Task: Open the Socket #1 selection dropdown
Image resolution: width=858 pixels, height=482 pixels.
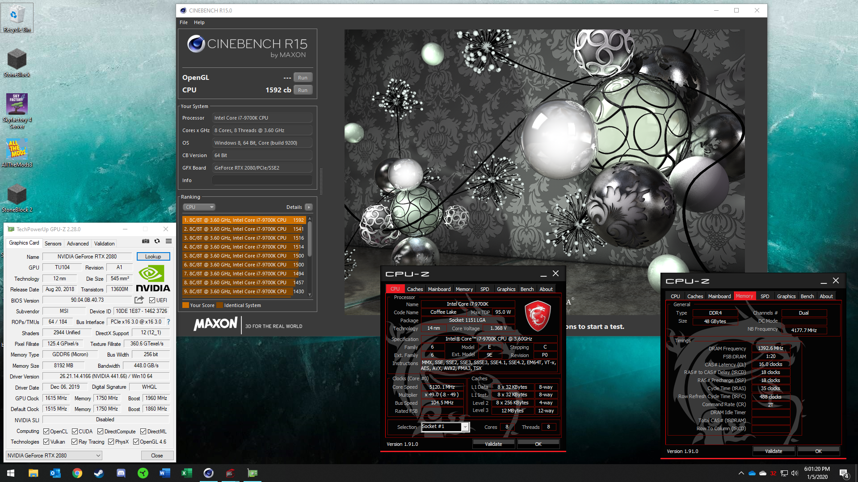Action: click(x=446, y=427)
